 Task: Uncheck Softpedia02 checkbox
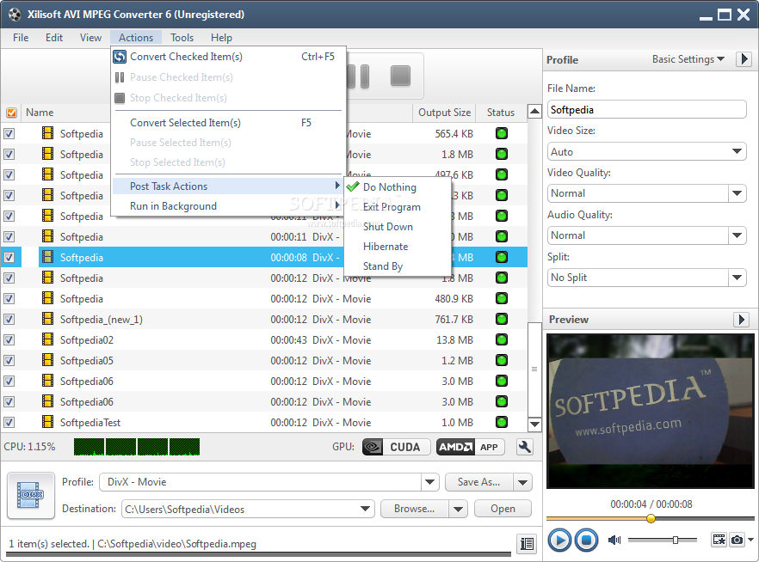[9, 340]
